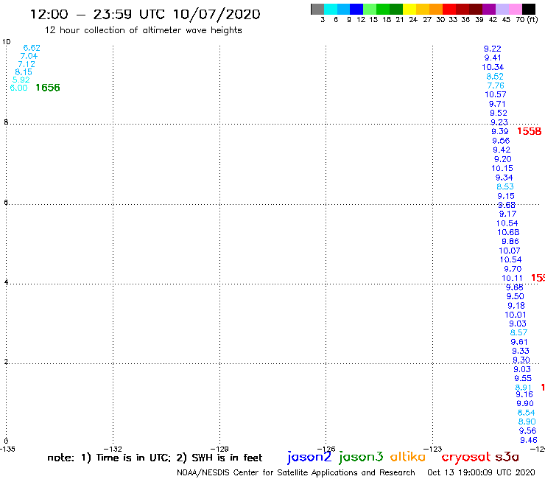545x479 pixels.
Task: Click wave height reading 9.22
Action: click(492, 49)
